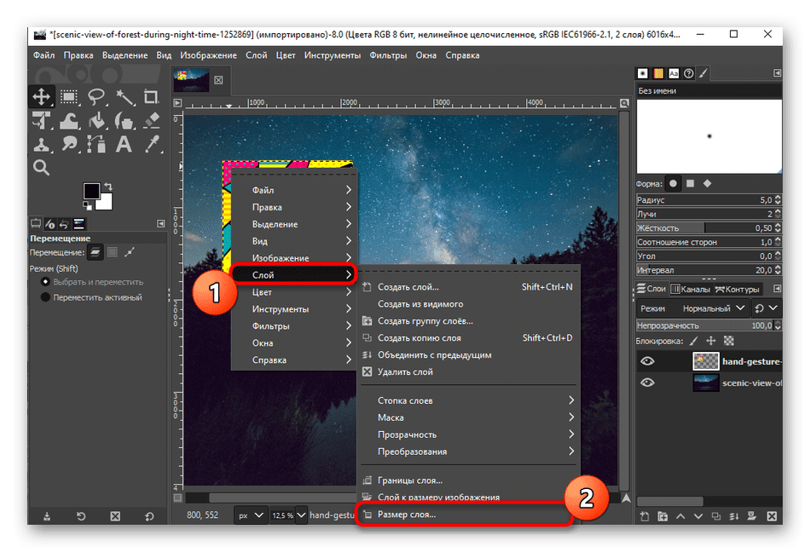
Task: Select the Warp Transform tool
Action: pyautogui.click(x=69, y=121)
